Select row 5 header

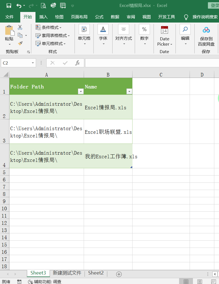pyautogui.click(x=4, y=172)
